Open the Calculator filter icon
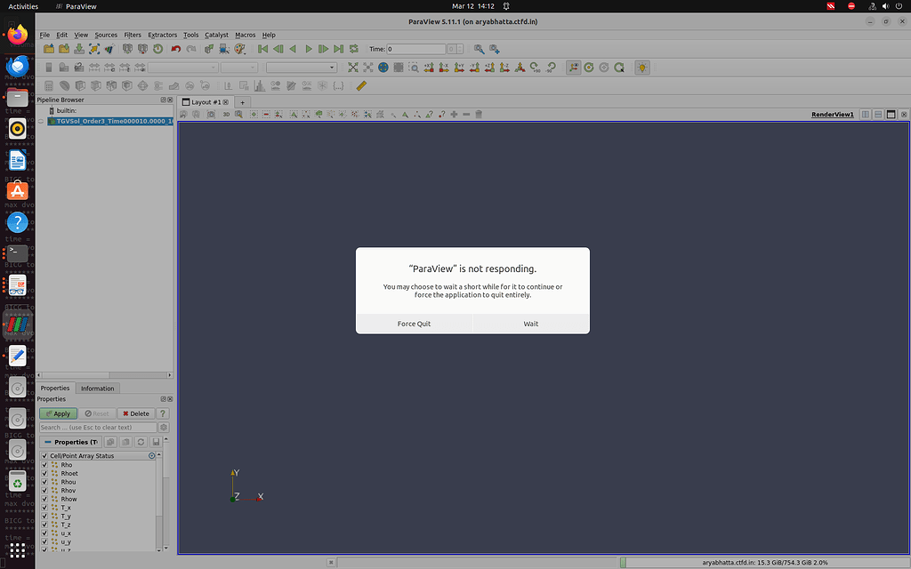 click(x=47, y=84)
